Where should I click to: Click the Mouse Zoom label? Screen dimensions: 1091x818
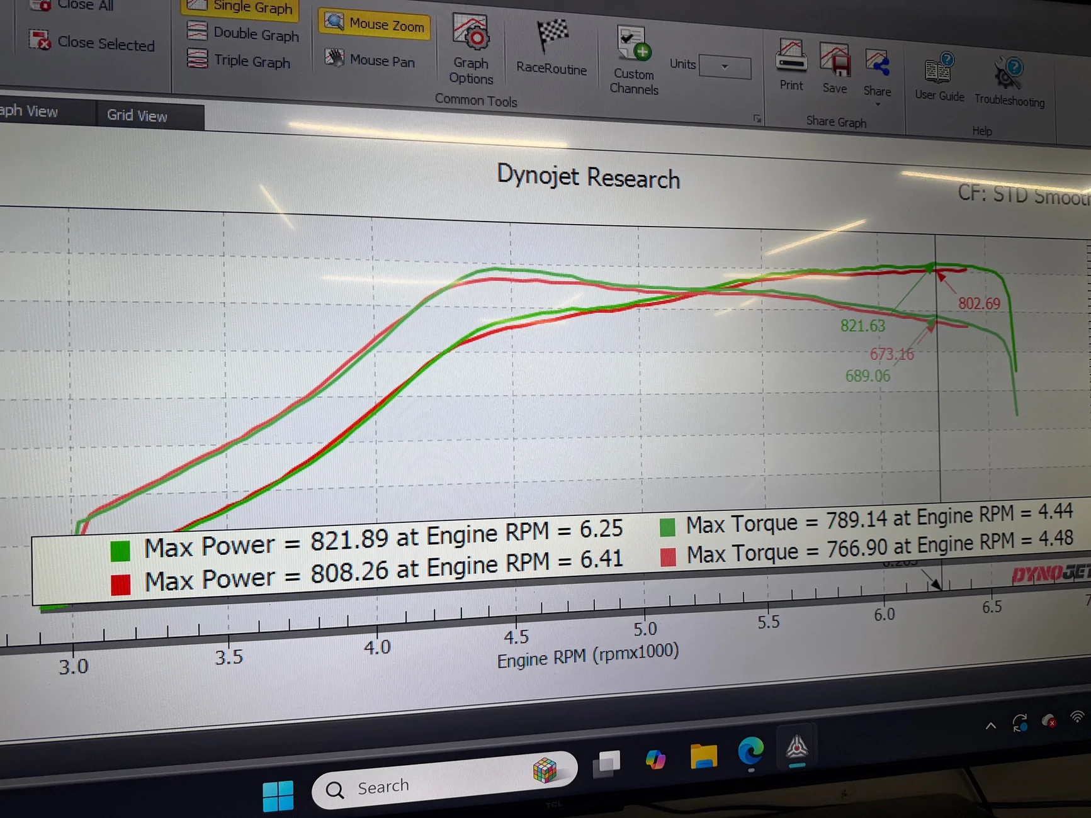387,25
